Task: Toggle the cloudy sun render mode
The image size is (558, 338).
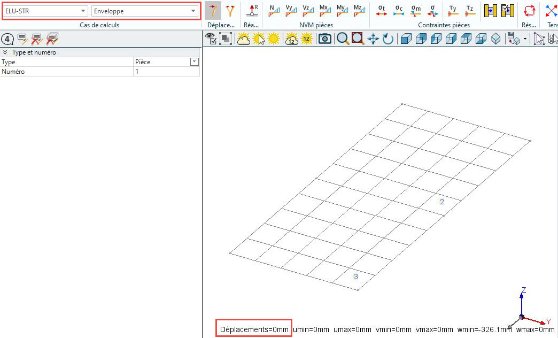Action: point(244,39)
